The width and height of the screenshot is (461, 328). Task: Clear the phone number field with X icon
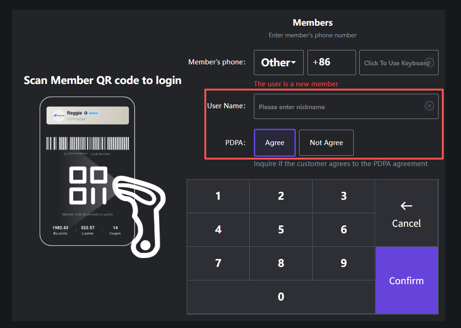429,63
